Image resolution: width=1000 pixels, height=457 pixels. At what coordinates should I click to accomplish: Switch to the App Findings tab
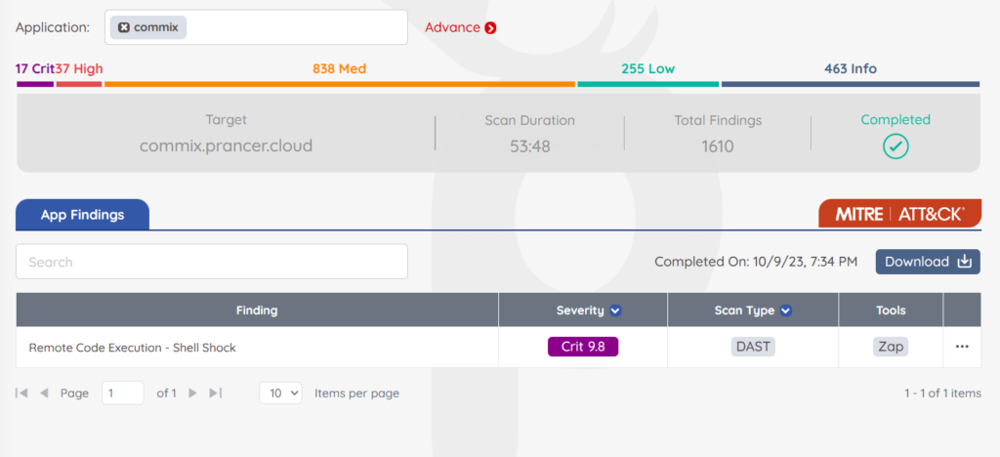pos(82,215)
